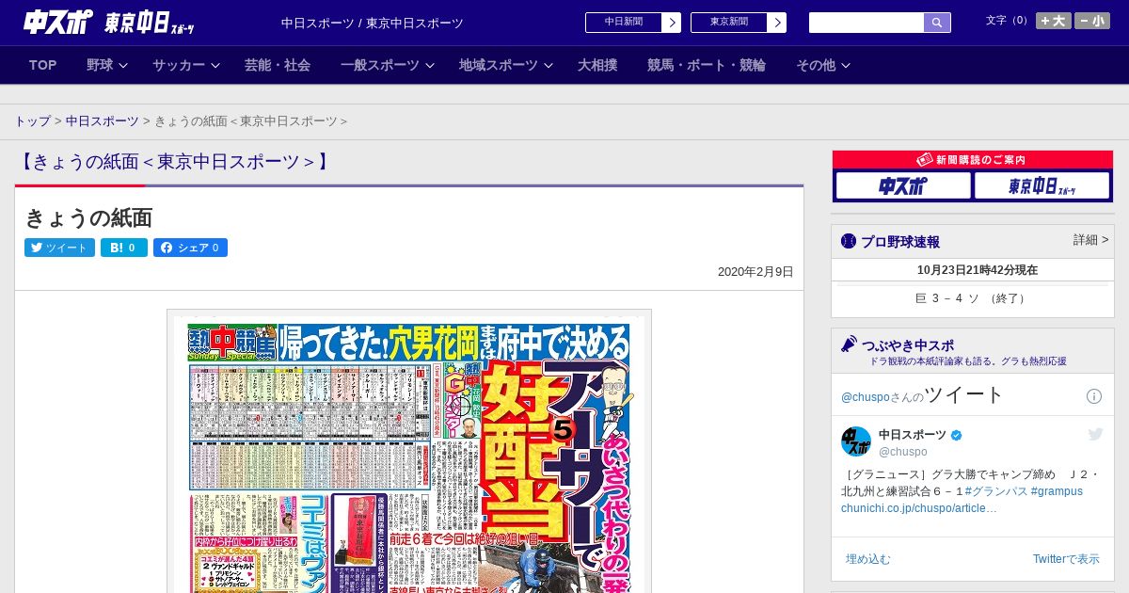Share via Twitter ツイート button
The image size is (1129, 593).
tap(59, 248)
